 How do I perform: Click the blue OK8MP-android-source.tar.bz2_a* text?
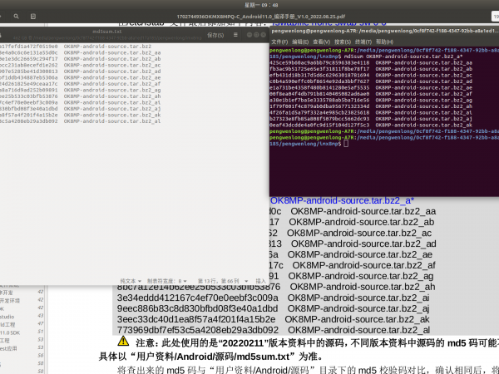[x=342, y=200]
